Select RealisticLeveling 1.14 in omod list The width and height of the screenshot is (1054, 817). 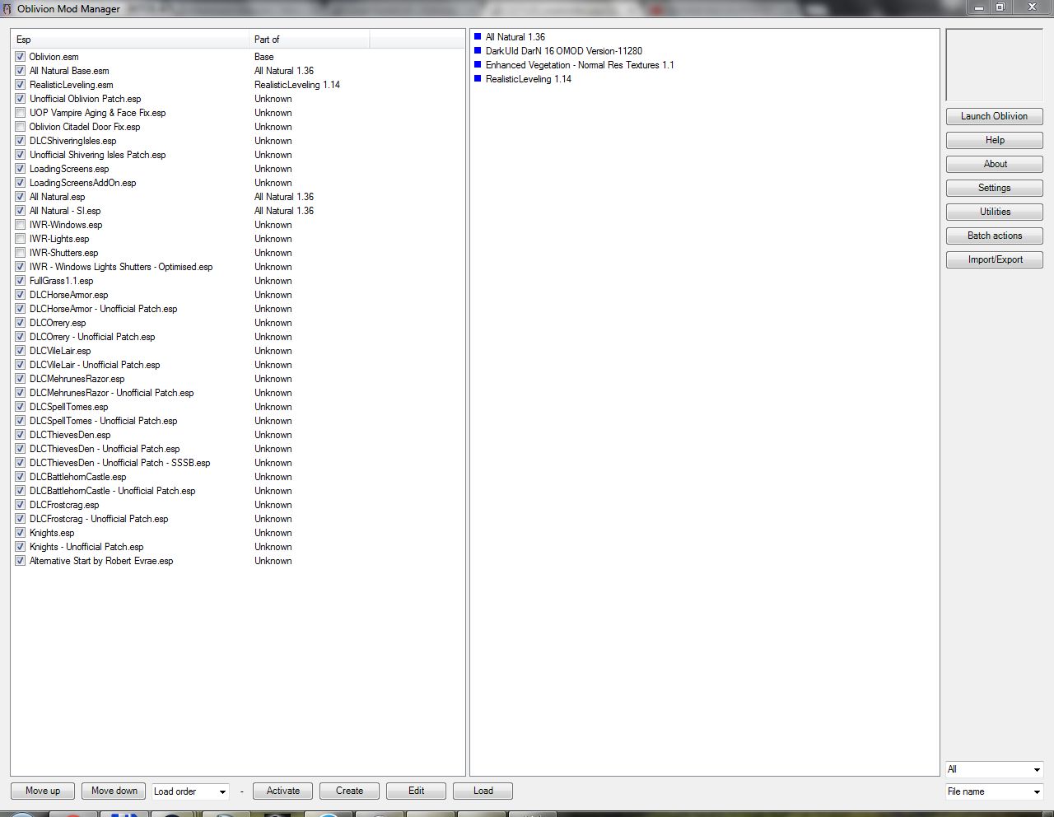(x=528, y=79)
